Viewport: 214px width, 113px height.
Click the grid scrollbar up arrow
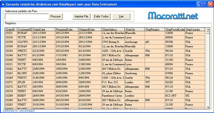point(208,29)
